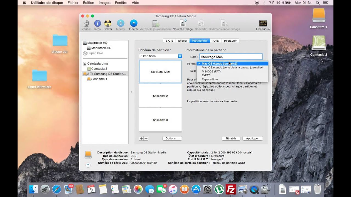Click the Graver burn icon

[108, 23]
